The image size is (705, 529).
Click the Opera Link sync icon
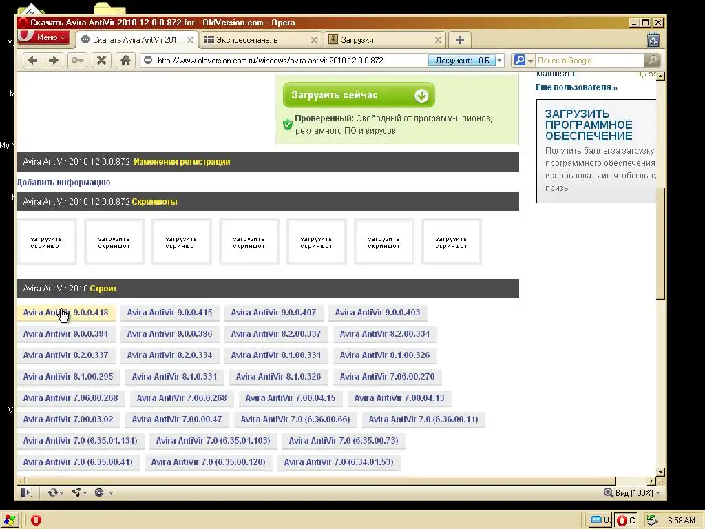(x=52, y=492)
